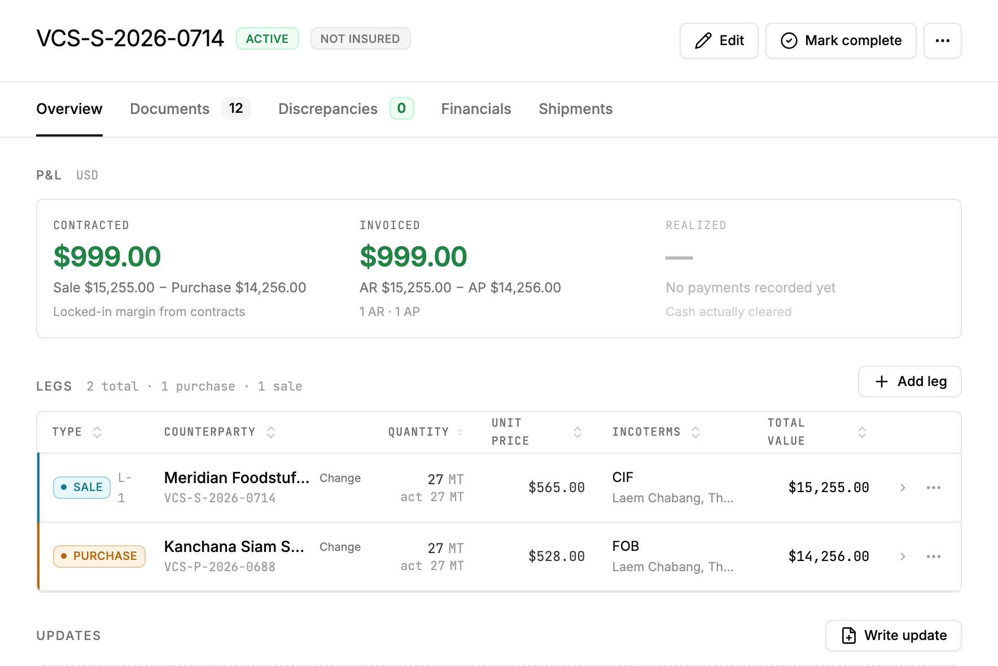Sort by Incoterms column arrows

coord(695,432)
